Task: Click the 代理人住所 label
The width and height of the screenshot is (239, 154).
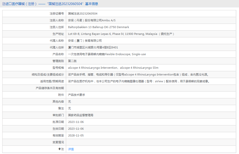Action: [57, 47]
